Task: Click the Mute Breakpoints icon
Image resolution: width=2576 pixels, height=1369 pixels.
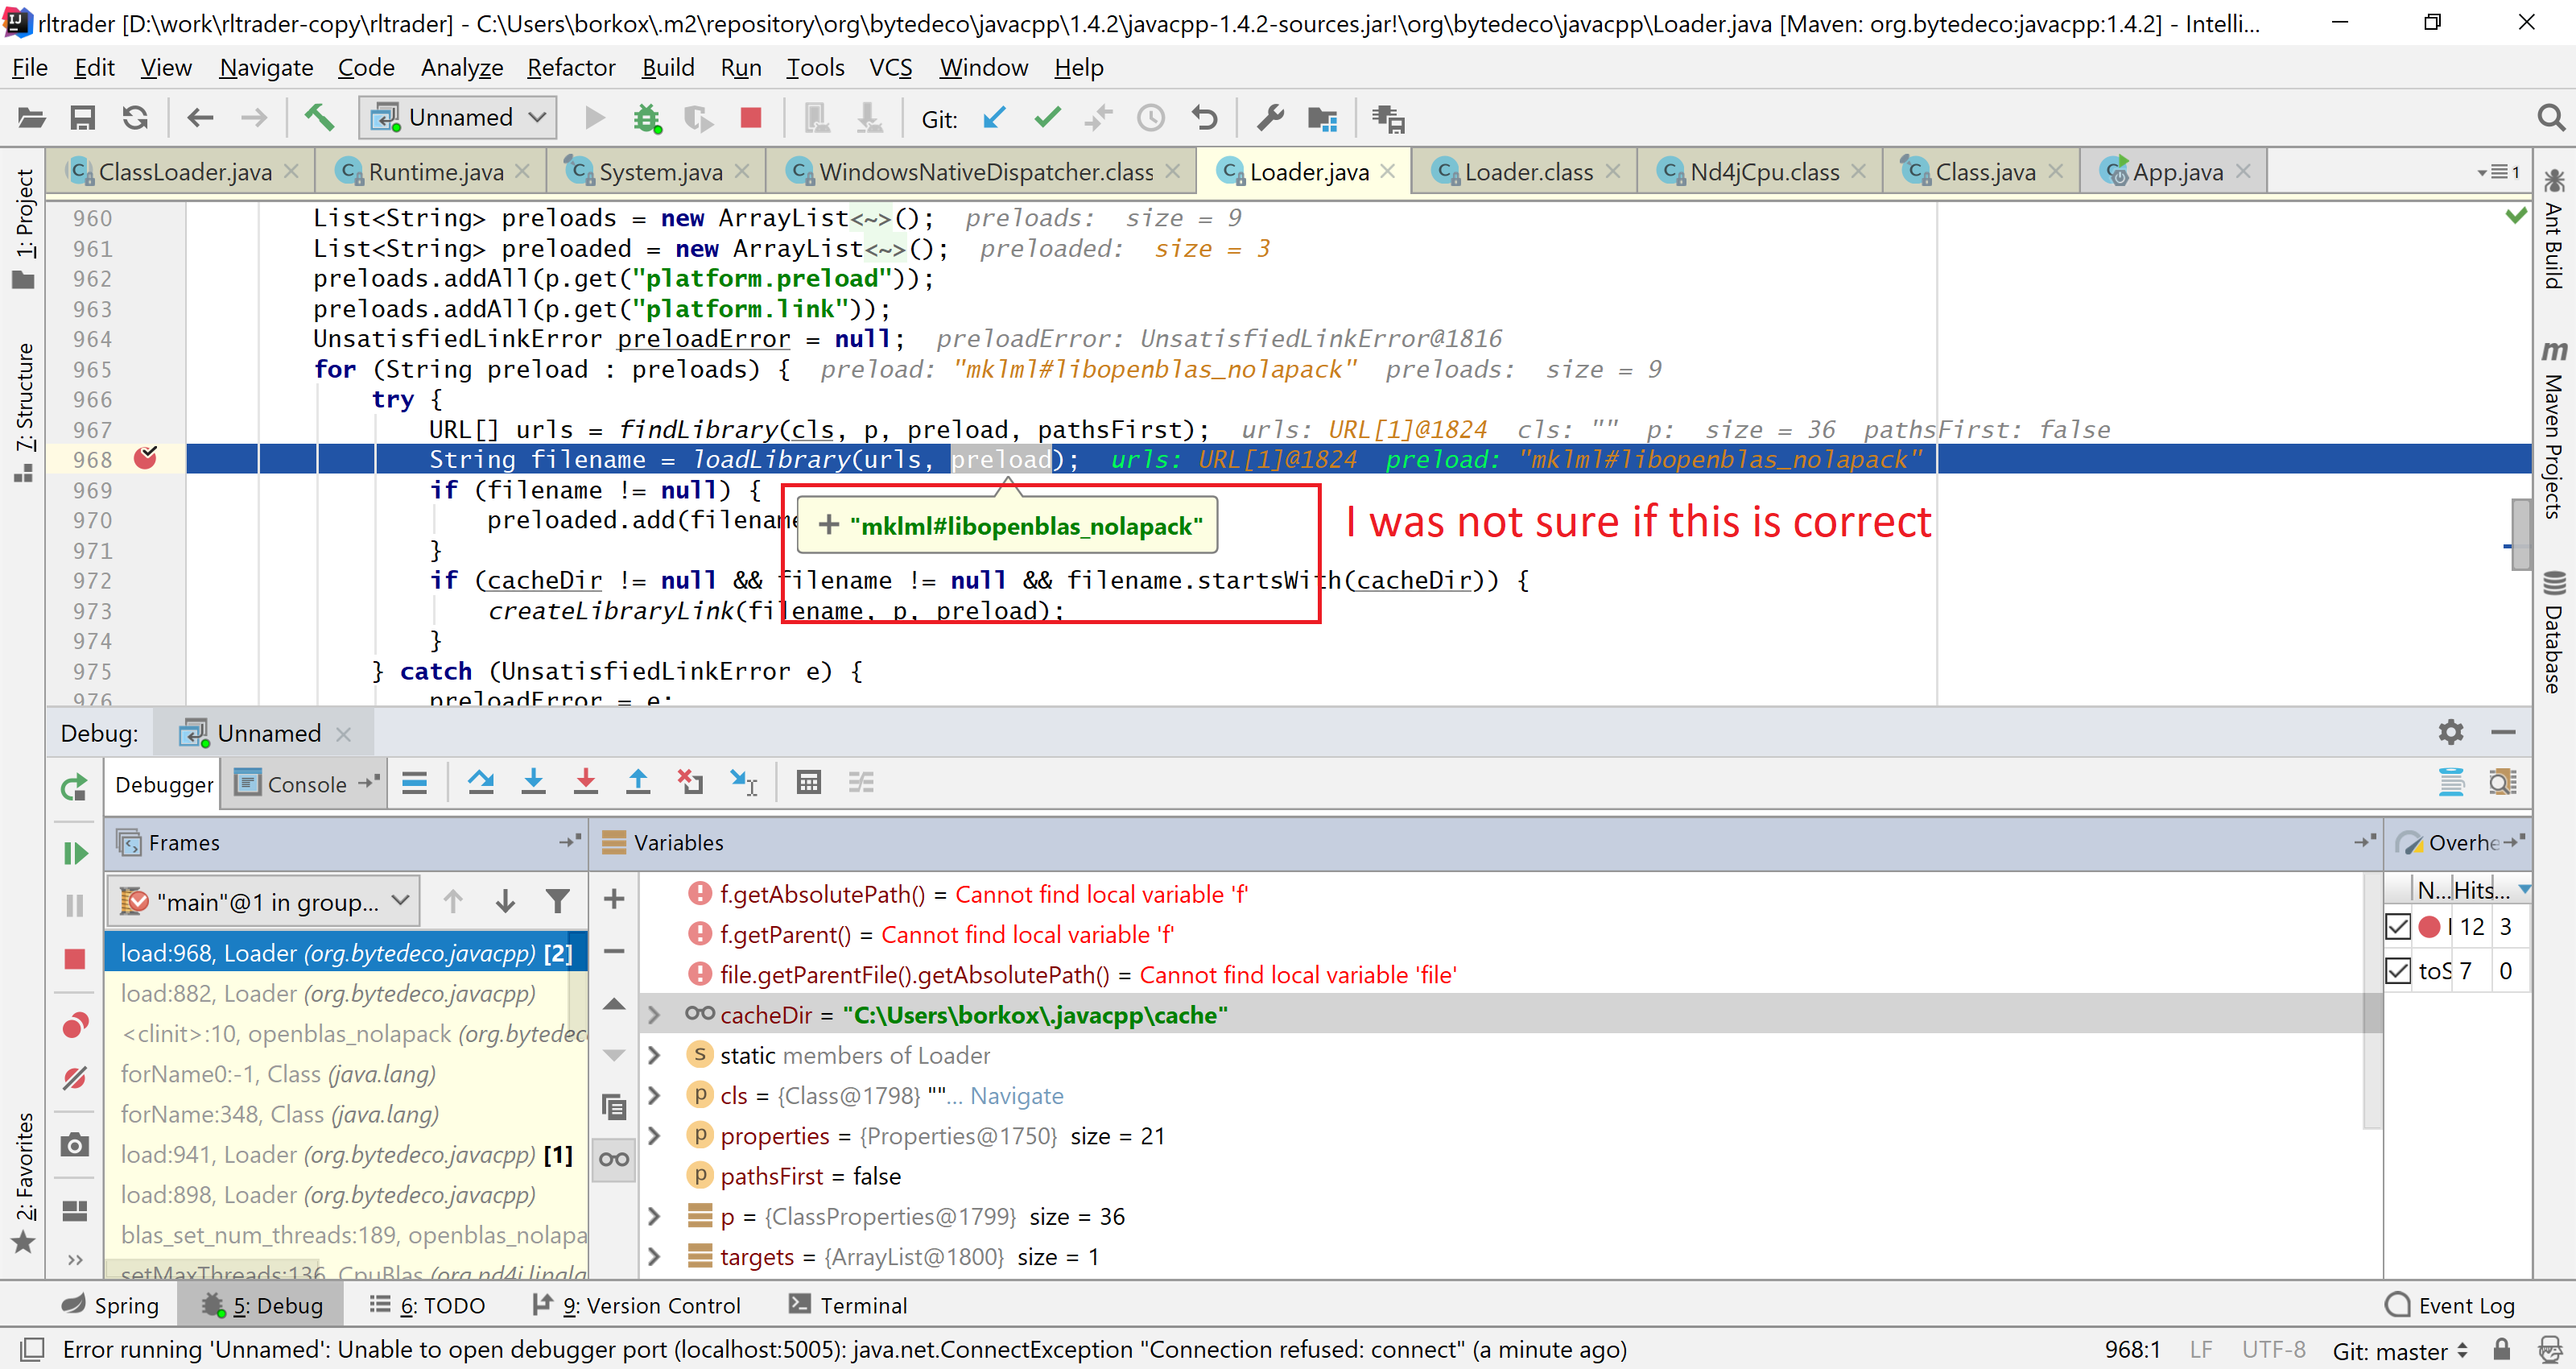Action: tap(75, 1079)
